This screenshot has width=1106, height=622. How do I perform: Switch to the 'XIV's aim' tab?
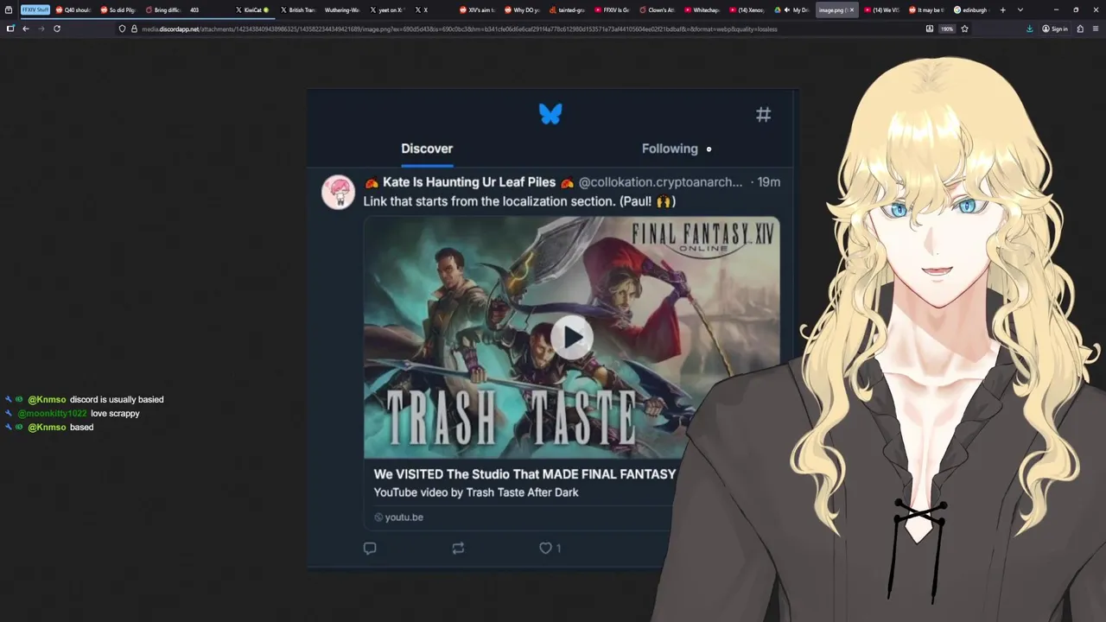point(478,10)
